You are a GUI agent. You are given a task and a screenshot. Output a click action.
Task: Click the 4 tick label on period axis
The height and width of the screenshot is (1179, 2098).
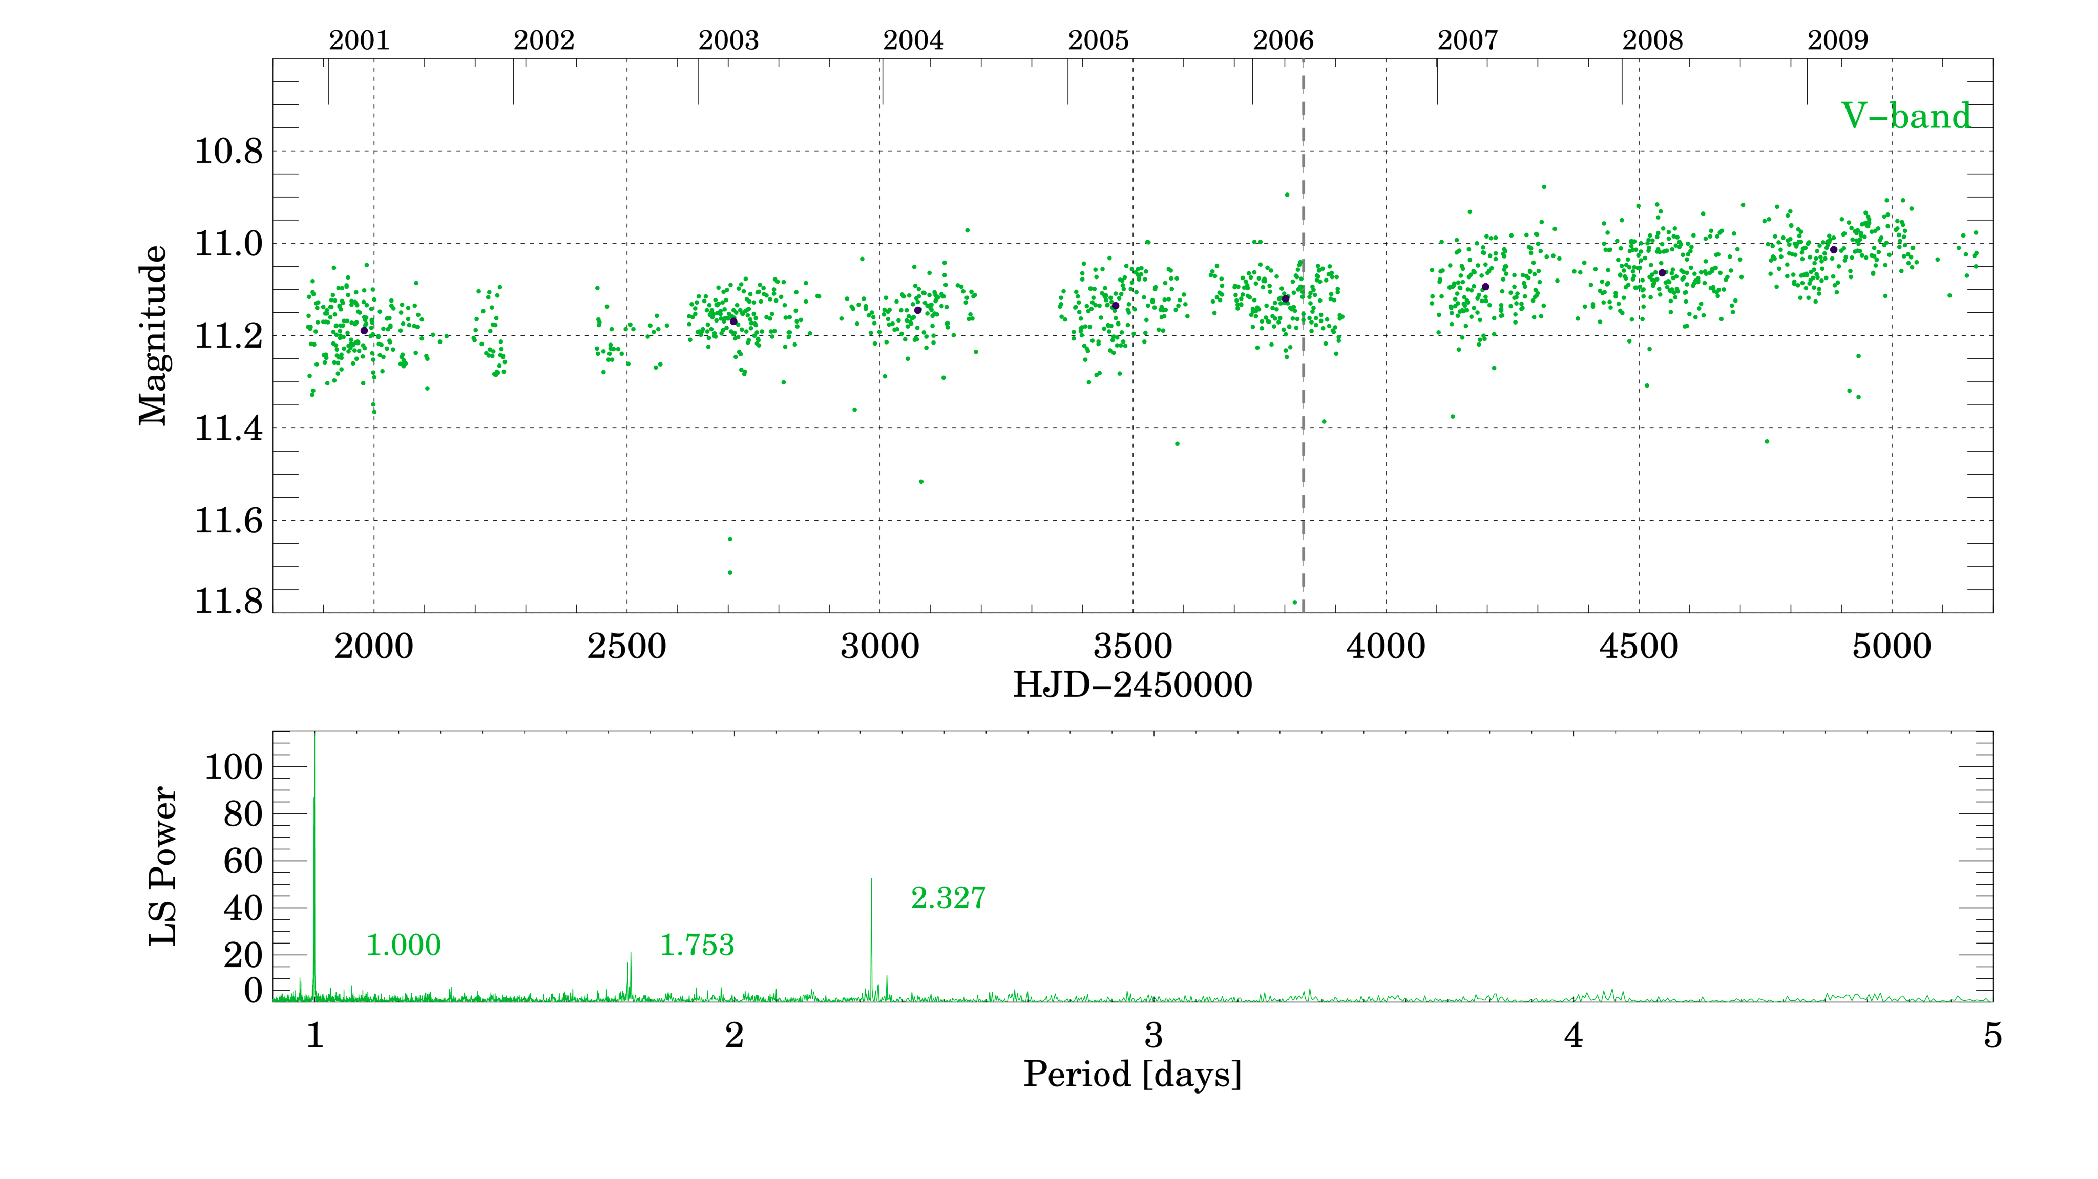(1572, 1036)
